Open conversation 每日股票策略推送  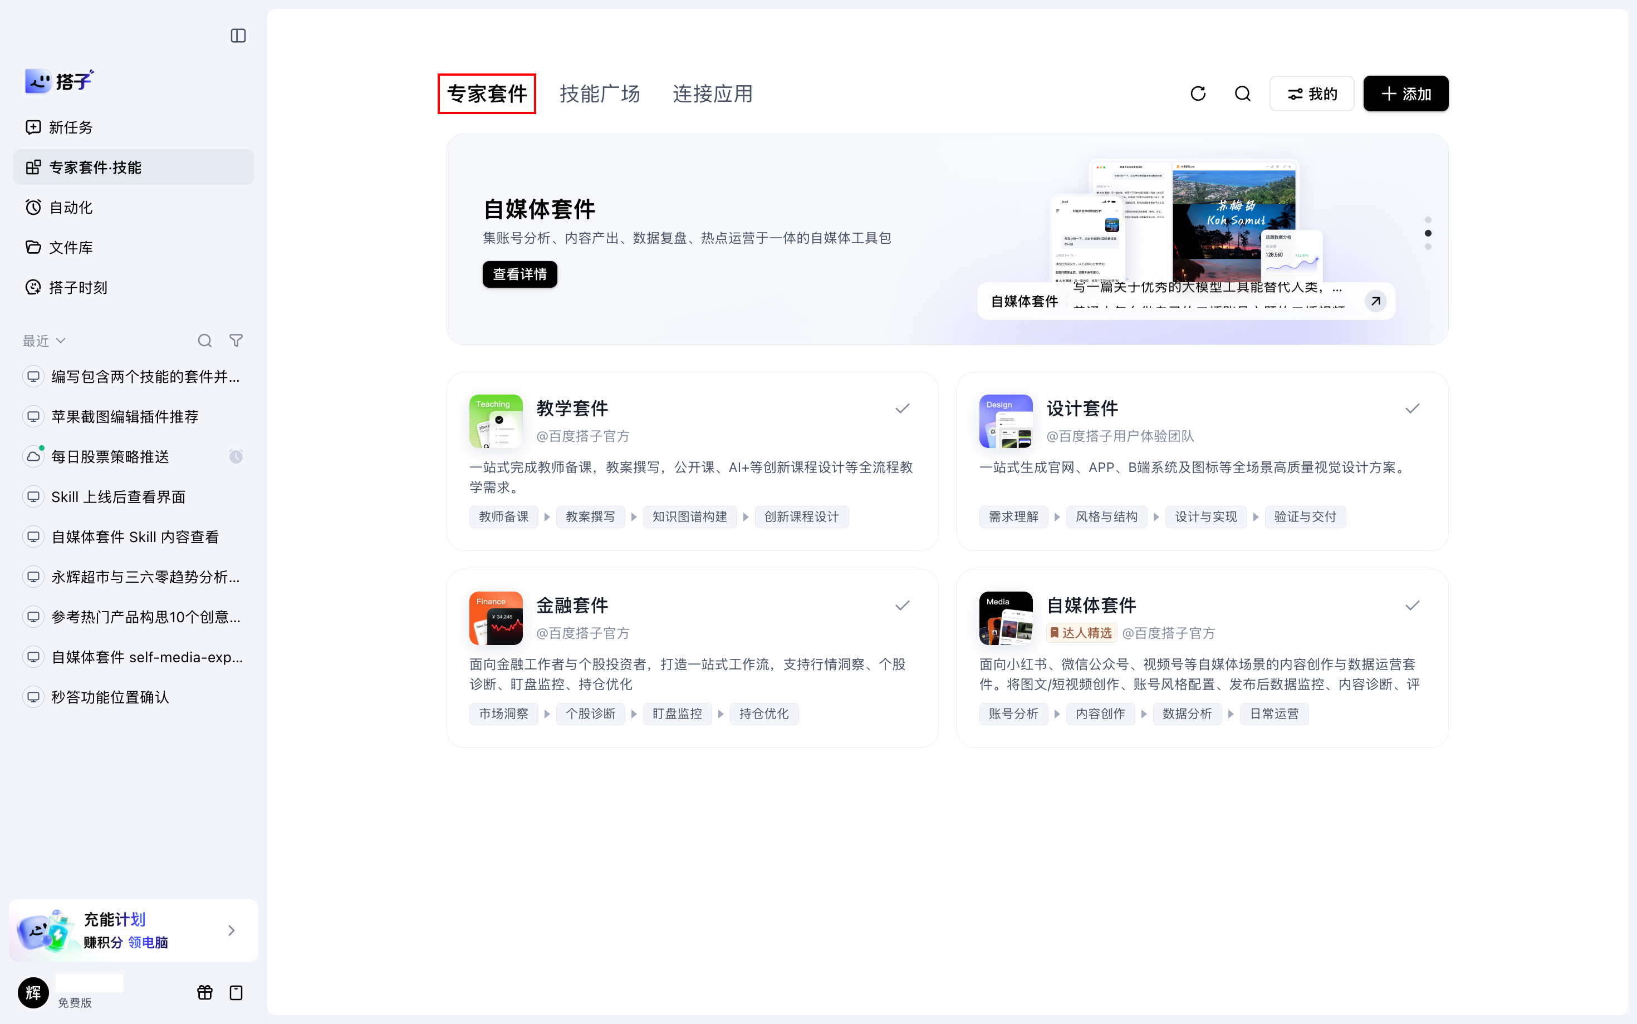(x=134, y=456)
